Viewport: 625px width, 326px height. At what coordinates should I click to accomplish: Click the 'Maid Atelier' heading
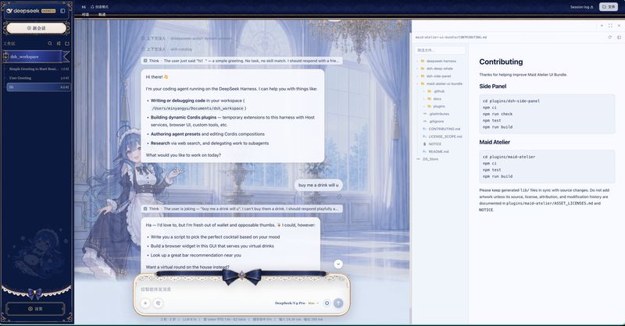pyautogui.click(x=495, y=142)
